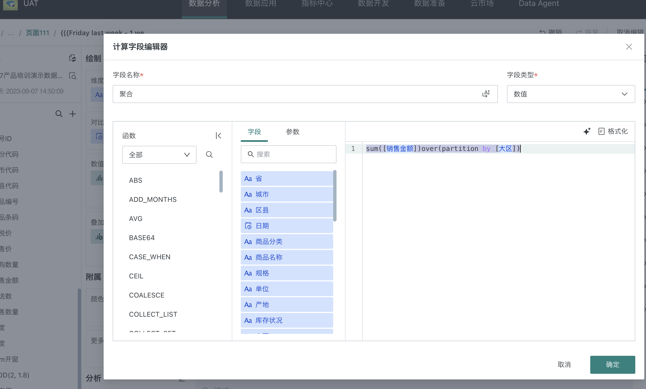646x389 pixels.
Task: Insert the 商品分类 field
Action: pyautogui.click(x=287, y=242)
